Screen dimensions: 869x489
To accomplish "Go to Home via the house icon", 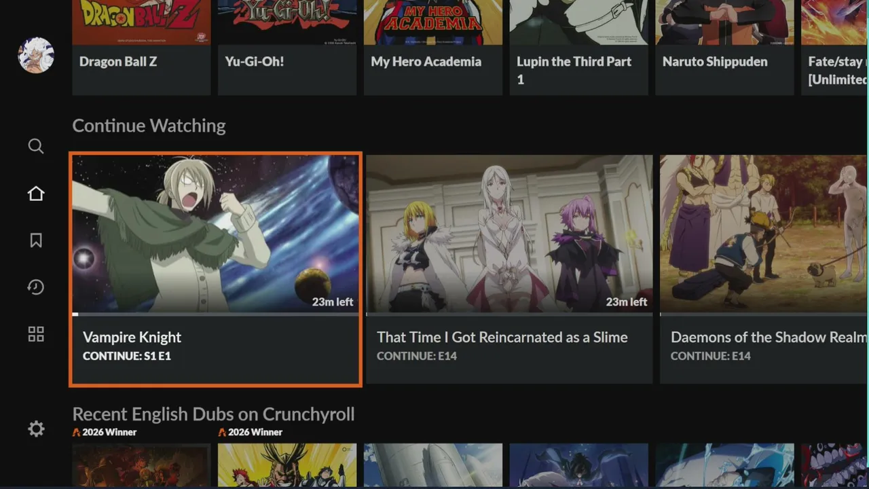I will [36, 194].
